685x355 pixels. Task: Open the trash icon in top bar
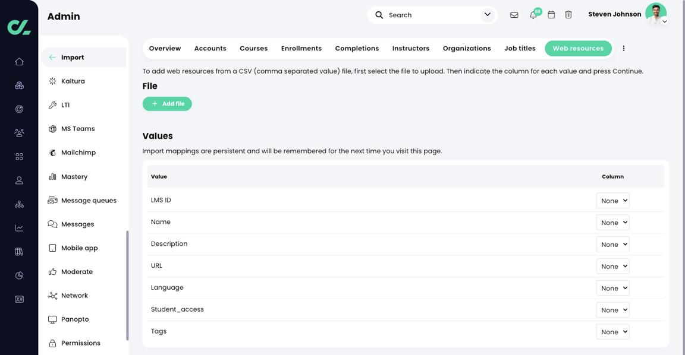tap(568, 14)
